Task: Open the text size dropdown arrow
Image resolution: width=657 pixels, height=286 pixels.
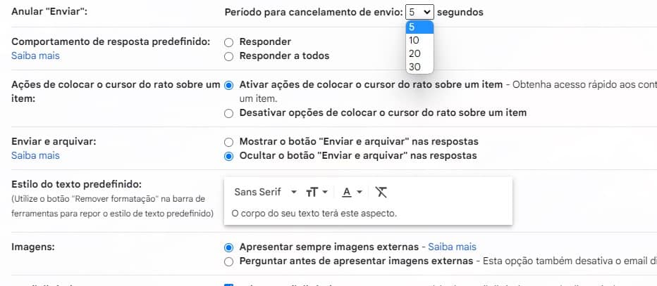Action: (x=325, y=193)
